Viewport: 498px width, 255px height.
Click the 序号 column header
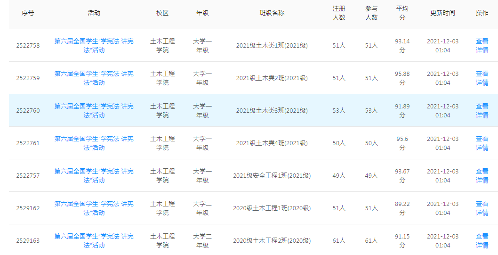pyautogui.click(x=28, y=13)
